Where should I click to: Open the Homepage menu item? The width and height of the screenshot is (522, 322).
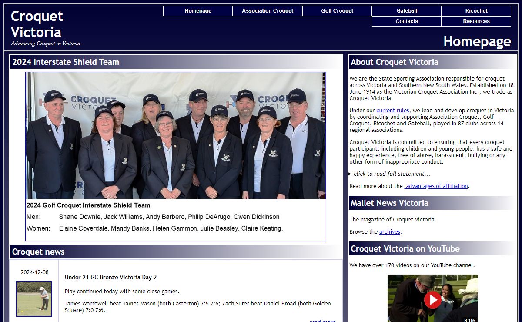198,11
